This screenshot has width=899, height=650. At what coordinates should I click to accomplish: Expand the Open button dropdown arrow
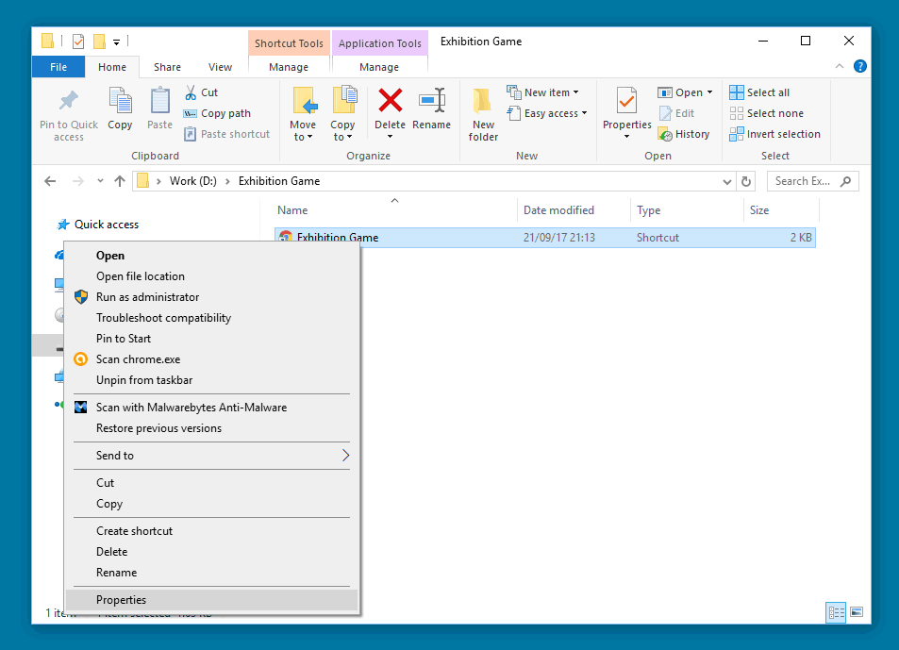pyautogui.click(x=709, y=92)
